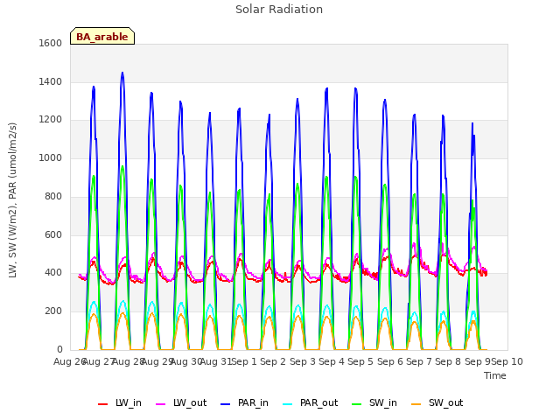Toggle the LW_in series label in legend
The image size is (560, 420).
click(129, 403)
